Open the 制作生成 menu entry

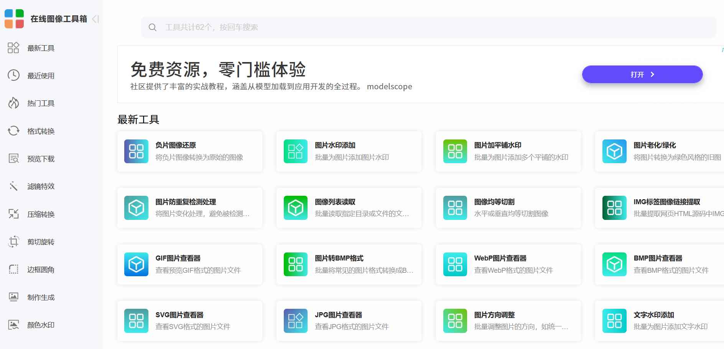click(40, 297)
